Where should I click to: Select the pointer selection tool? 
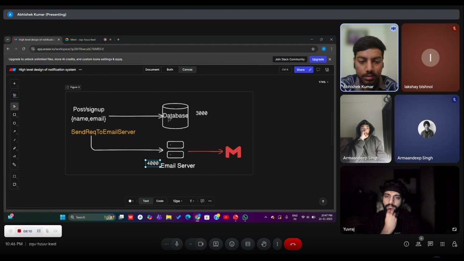(x=14, y=106)
